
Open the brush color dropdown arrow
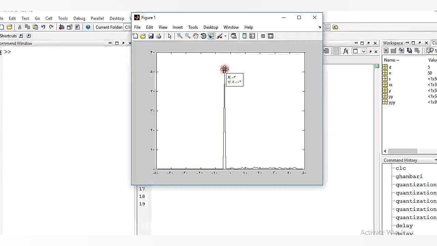225,36
